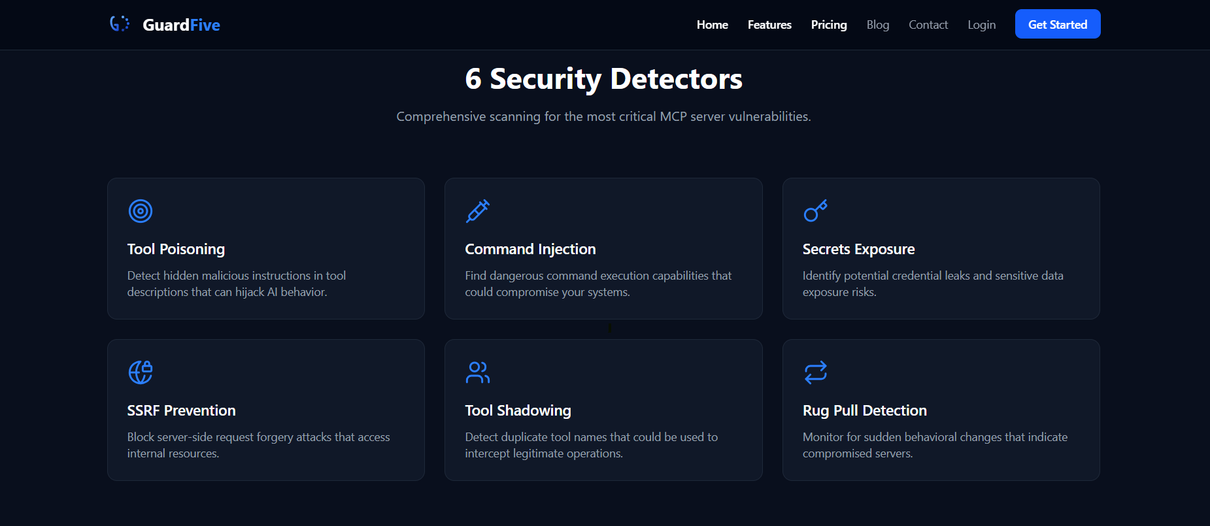Click the Get Started button
The height and width of the screenshot is (526, 1210).
tap(1057, 24)
